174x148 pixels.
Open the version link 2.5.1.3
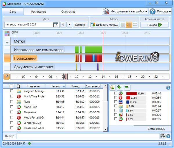(x=162, y=143)
